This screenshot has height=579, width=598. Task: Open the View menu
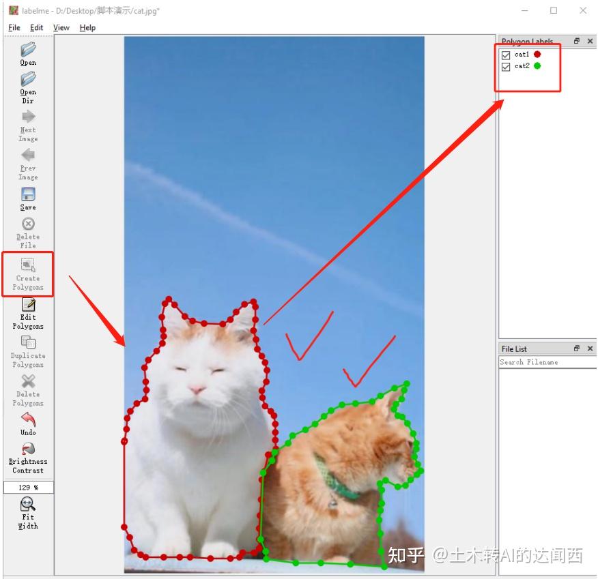(x=61, y=27)
